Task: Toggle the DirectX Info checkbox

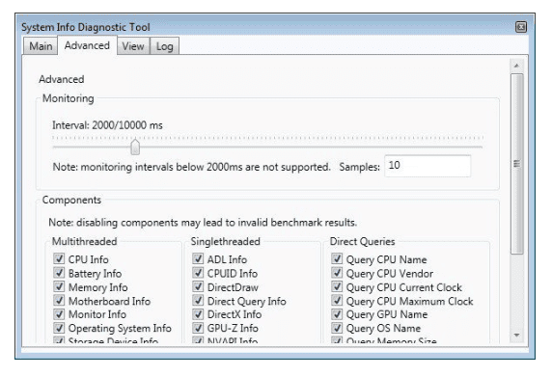Action: [x=198, y=314]
